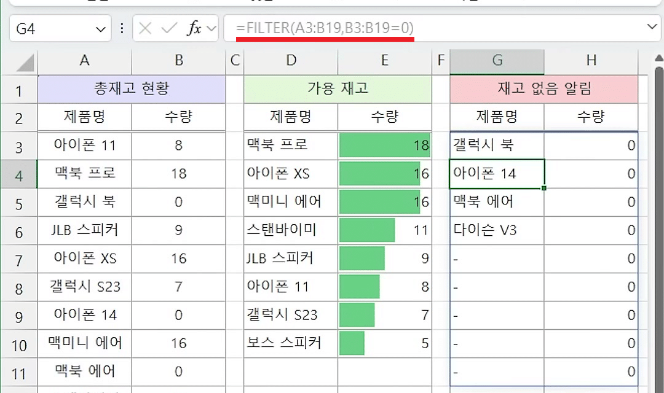664x393 pixels.
Task: Confirm formula with checkmark icon
Action: (x=169, y=29)
